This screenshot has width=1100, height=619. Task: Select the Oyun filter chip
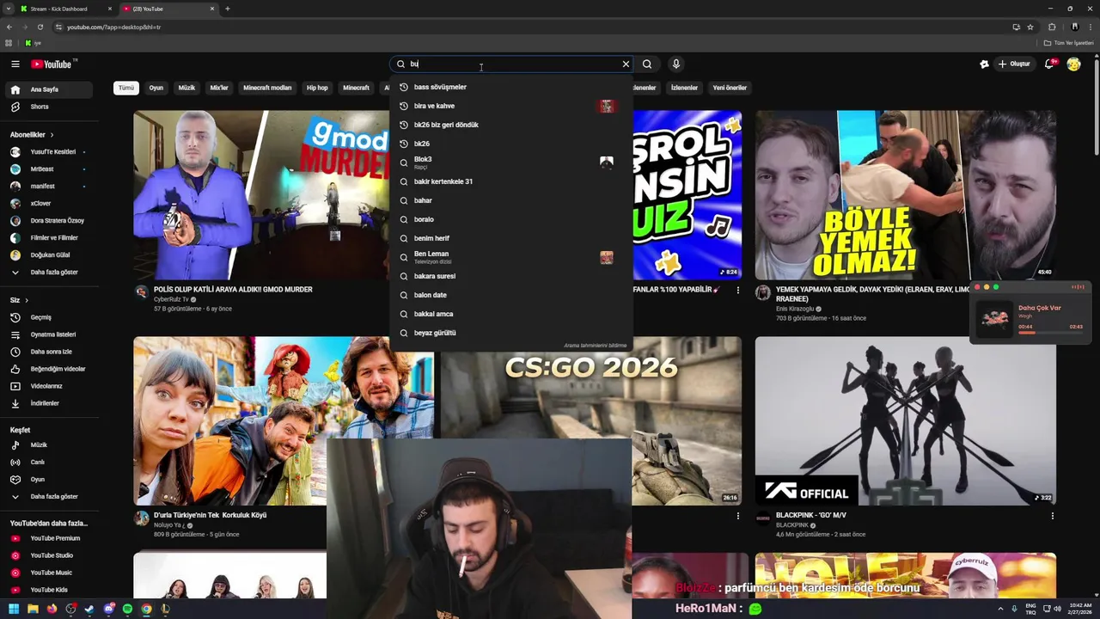click(x=156, y=88)
